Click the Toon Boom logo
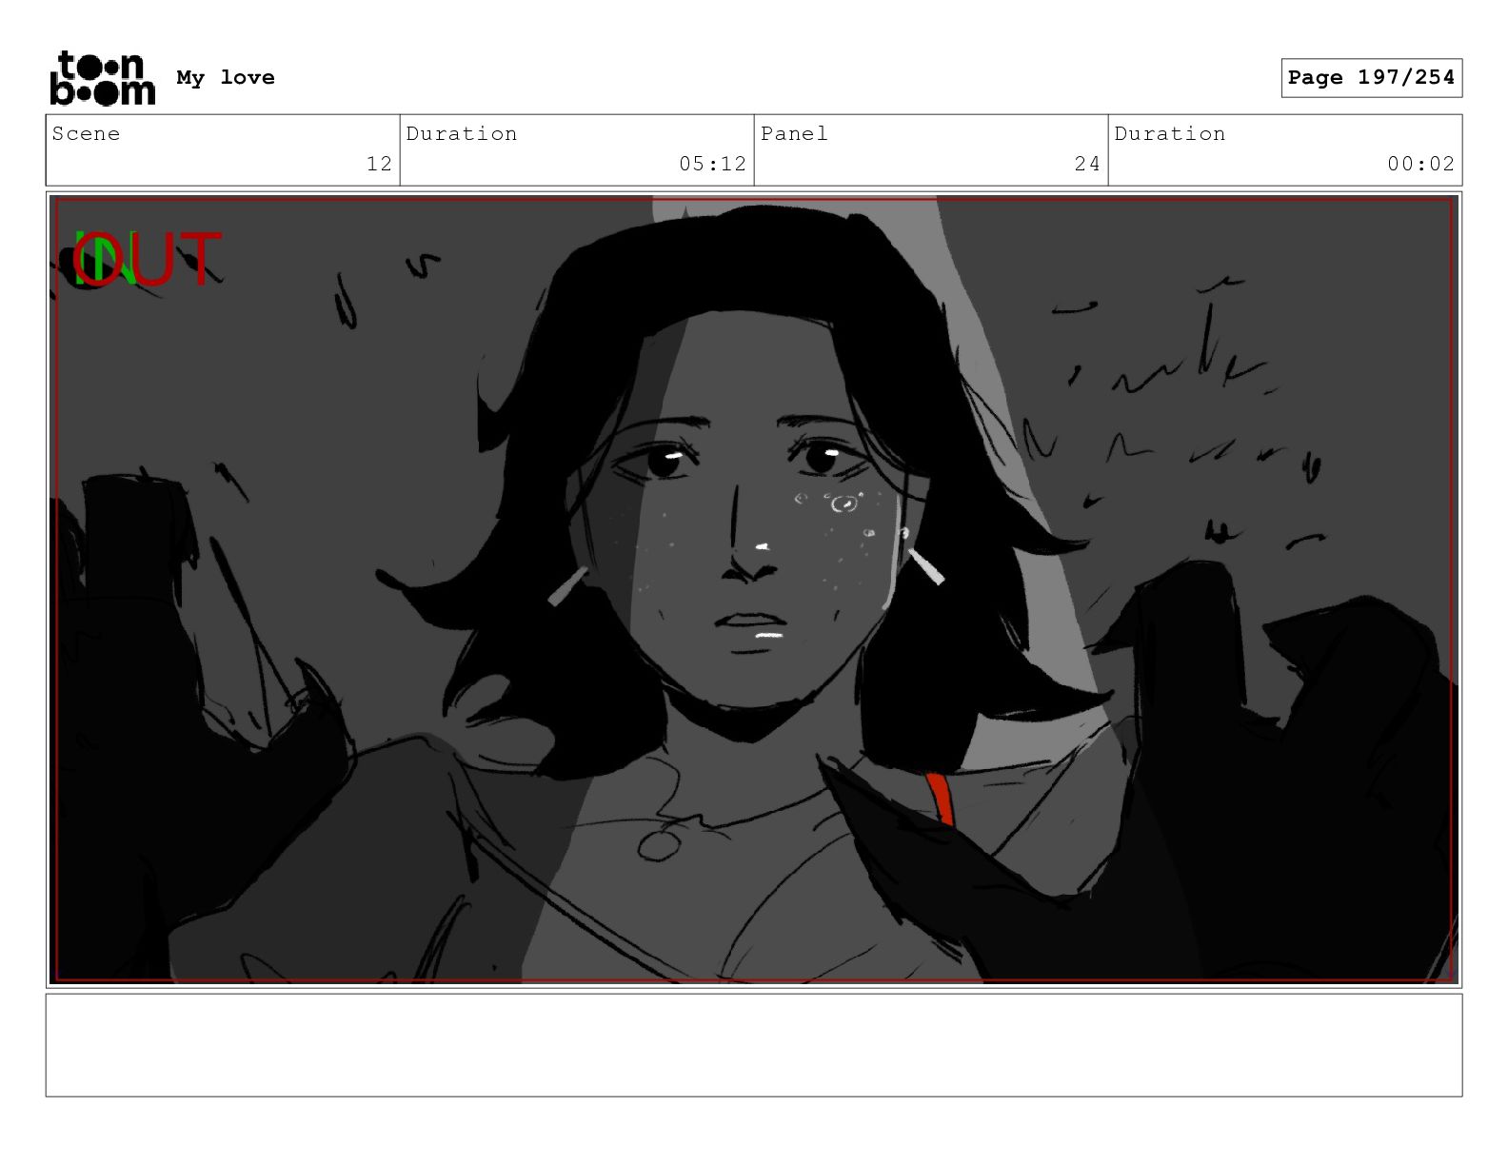This screenshot has width=1508, height=1165. click(102, 78)
